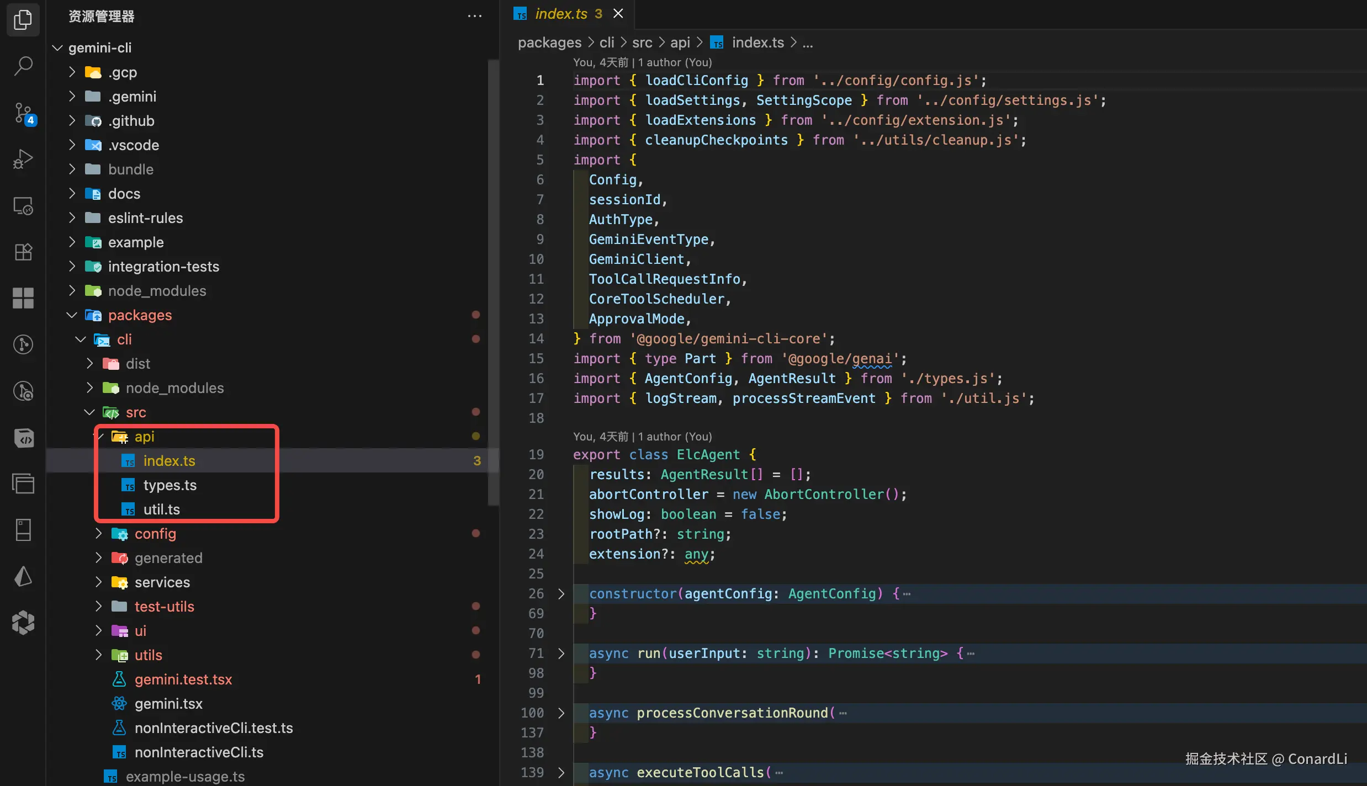The width and height of the screenshot is (1367, 786).
Task: Open the Explorer view in activity bar
Action: 23,20
